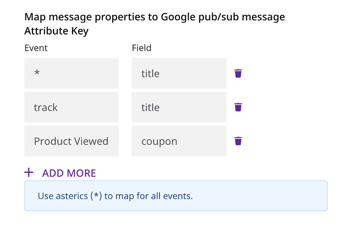Select the track Event input
The image size is (348, 229).
pos(71,107)
